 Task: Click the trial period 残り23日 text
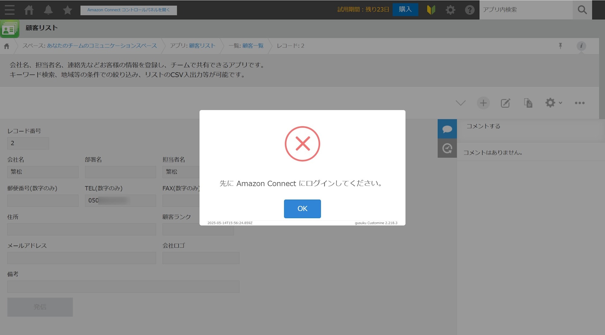363,9
